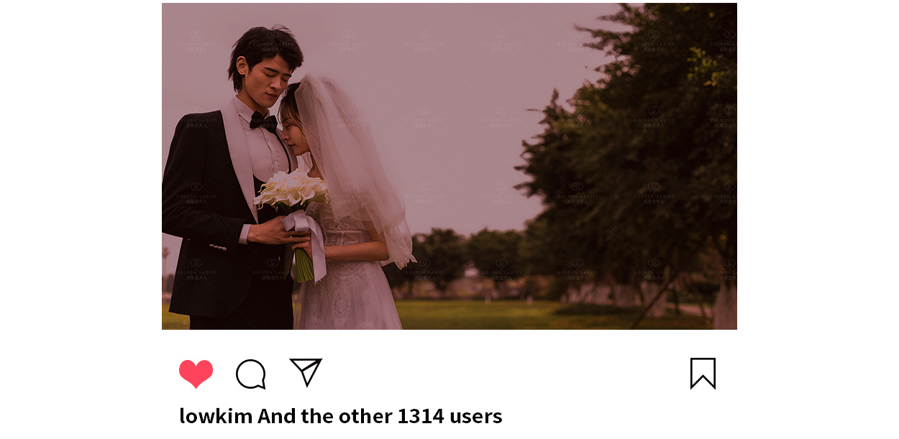Viewport: 899px width, 439px height.
Task: Click the number 1314 in likes text
Action: click(421, 416)
